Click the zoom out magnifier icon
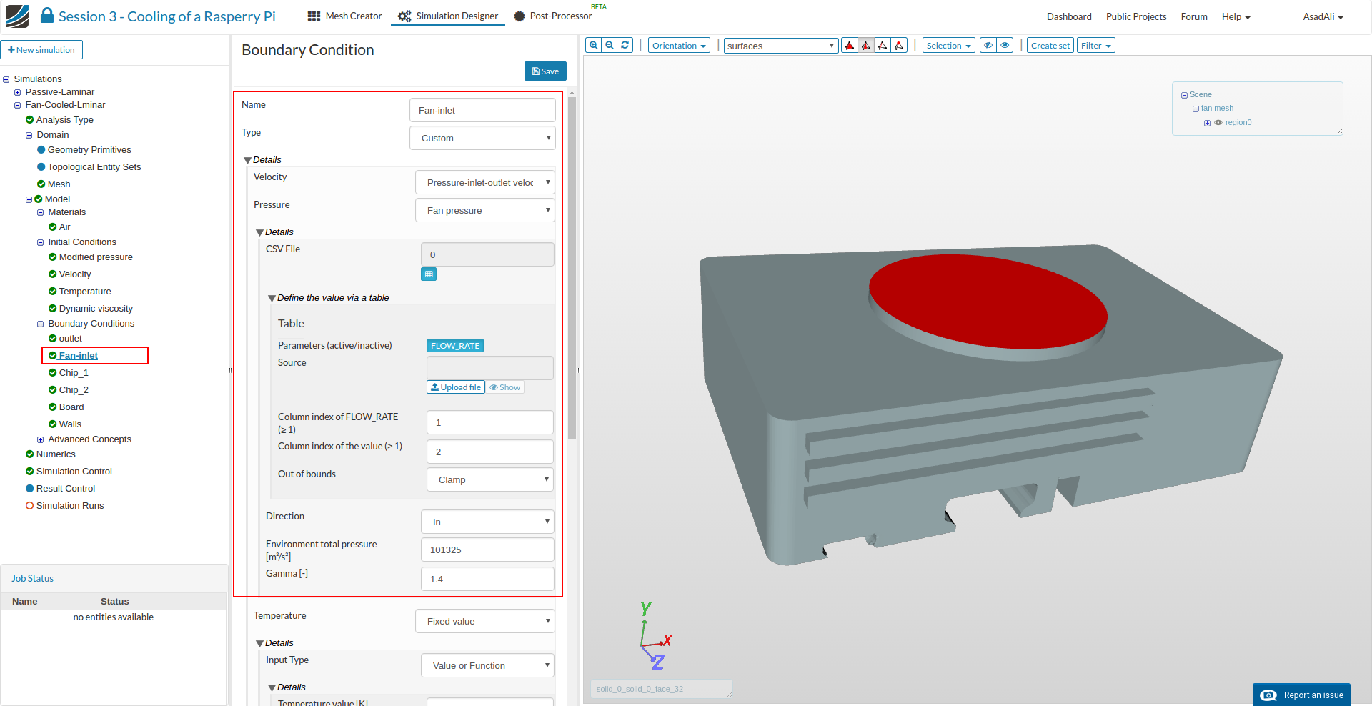 [609, 45]
